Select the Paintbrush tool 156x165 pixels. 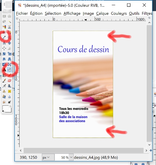click(x=4, y=80)
